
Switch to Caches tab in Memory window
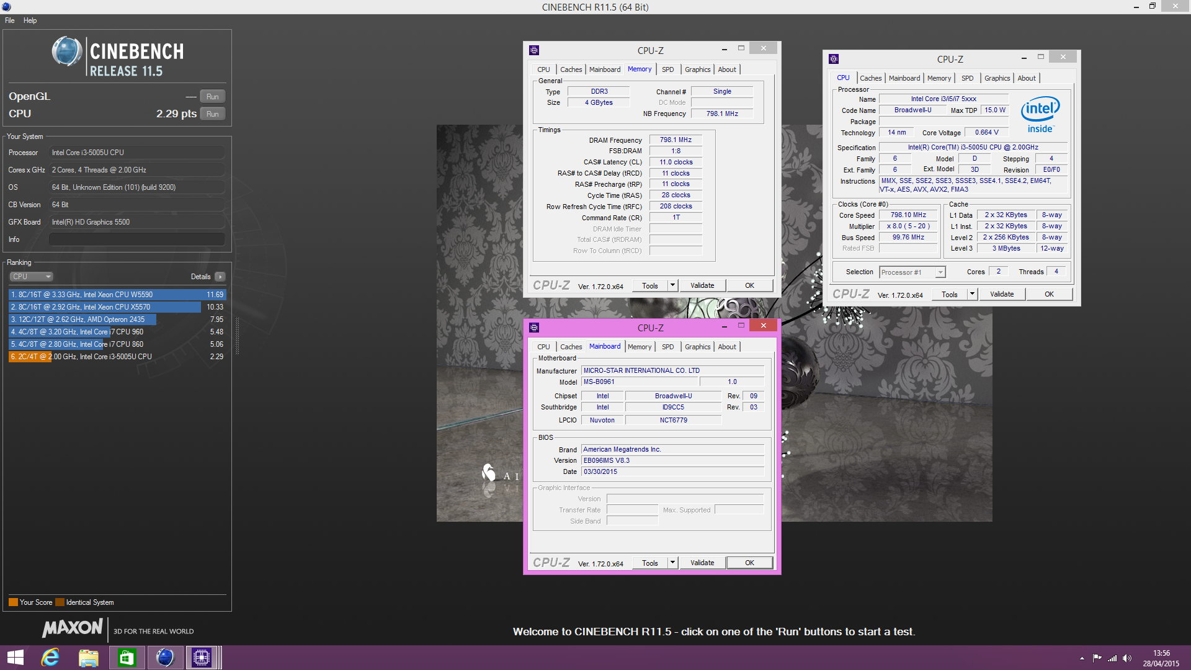coord(571,69)
